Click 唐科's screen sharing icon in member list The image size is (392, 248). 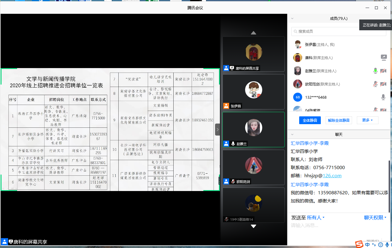383,58
